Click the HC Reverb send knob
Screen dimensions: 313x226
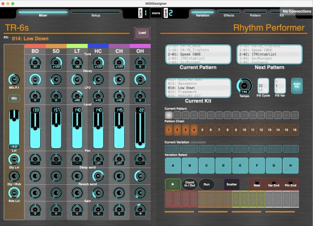click(98, 193)
